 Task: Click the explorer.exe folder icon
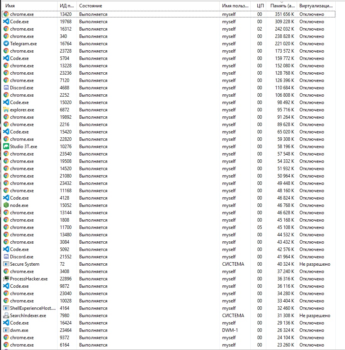tap(6, 110)
